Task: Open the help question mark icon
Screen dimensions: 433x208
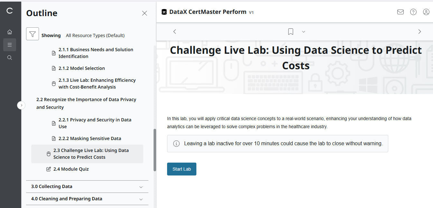Action: (413, 12)
